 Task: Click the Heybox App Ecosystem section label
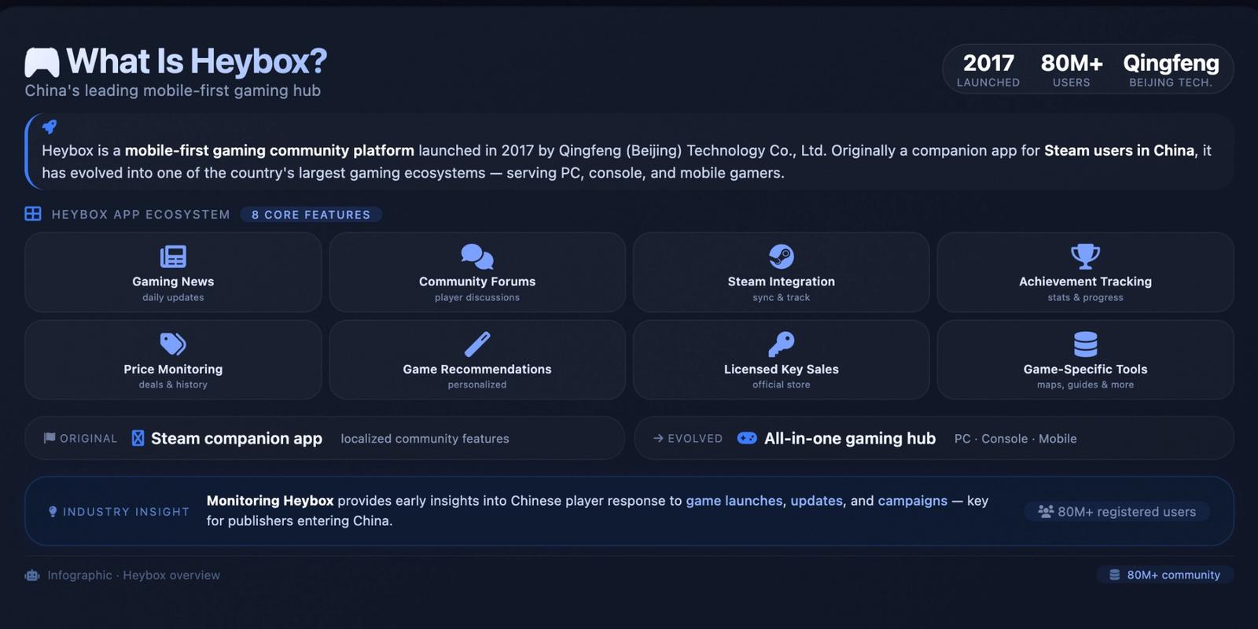(141, 215)
